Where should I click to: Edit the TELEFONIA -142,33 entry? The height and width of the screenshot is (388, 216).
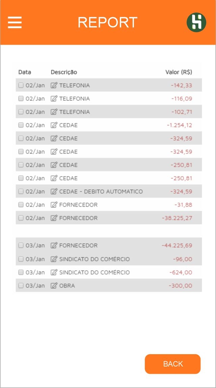[54, 85]
